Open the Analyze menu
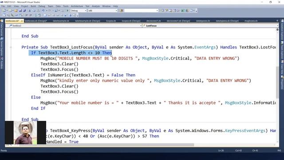284x160 pixels. click(x=96, y=6)
